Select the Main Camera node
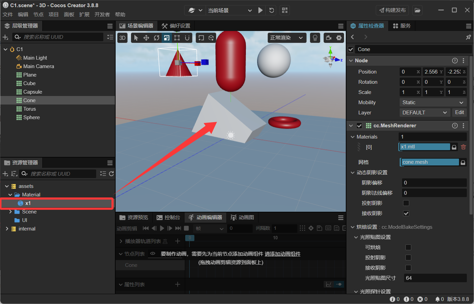Image resolution: width=474 pixels, height=304 pixels. 39,66
